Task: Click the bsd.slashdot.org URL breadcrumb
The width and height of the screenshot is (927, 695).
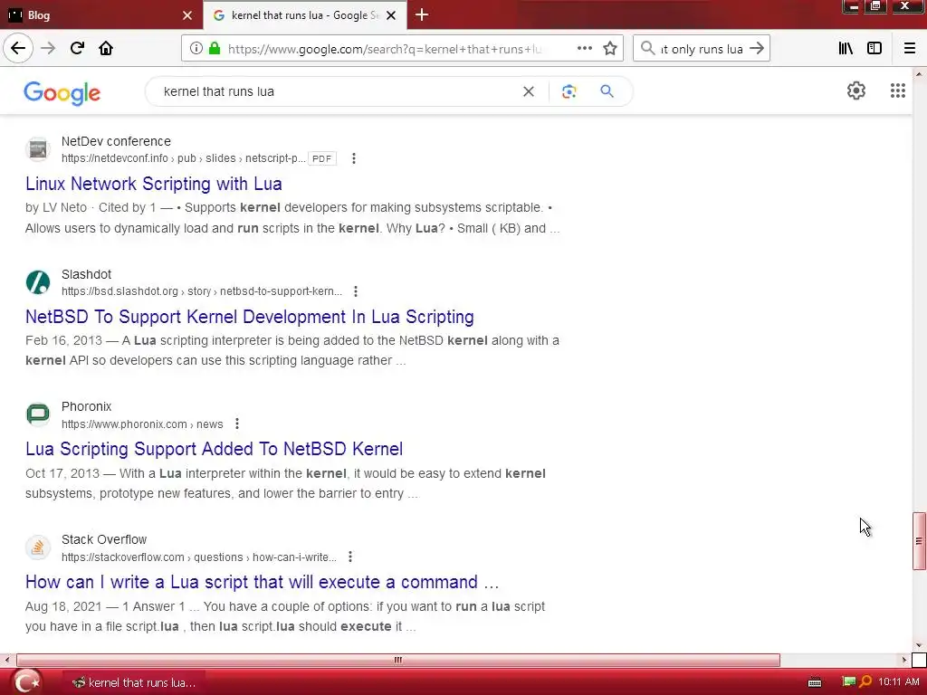Action: click(202, 291)
